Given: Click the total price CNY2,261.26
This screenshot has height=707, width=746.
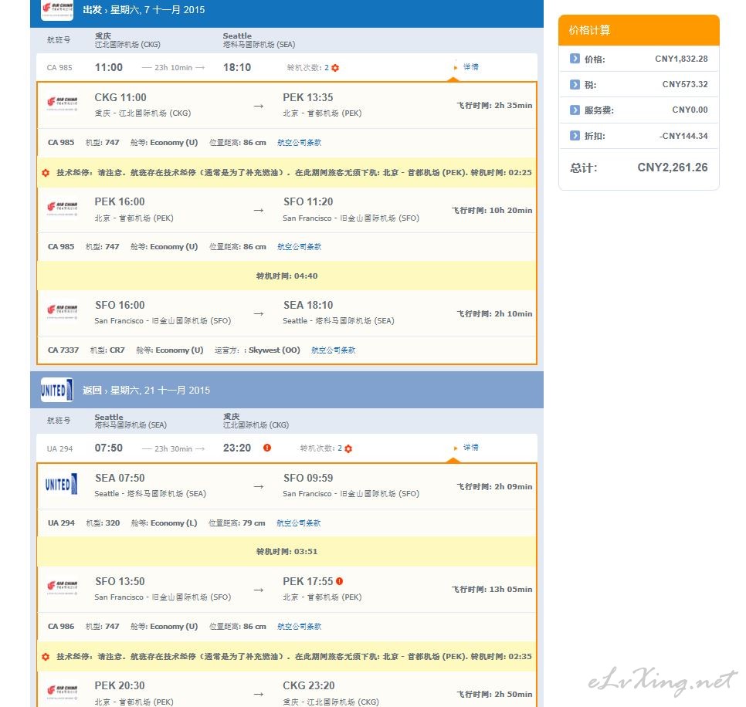Looking at the screenshot, I should point(673,167).
